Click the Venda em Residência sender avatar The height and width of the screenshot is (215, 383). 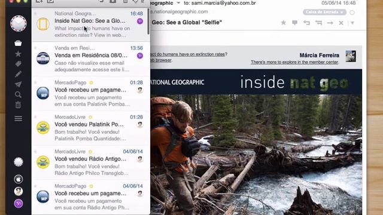point(43,59)
